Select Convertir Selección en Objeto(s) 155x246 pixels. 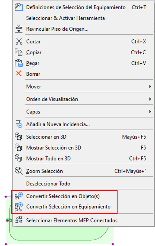point(63,196)
